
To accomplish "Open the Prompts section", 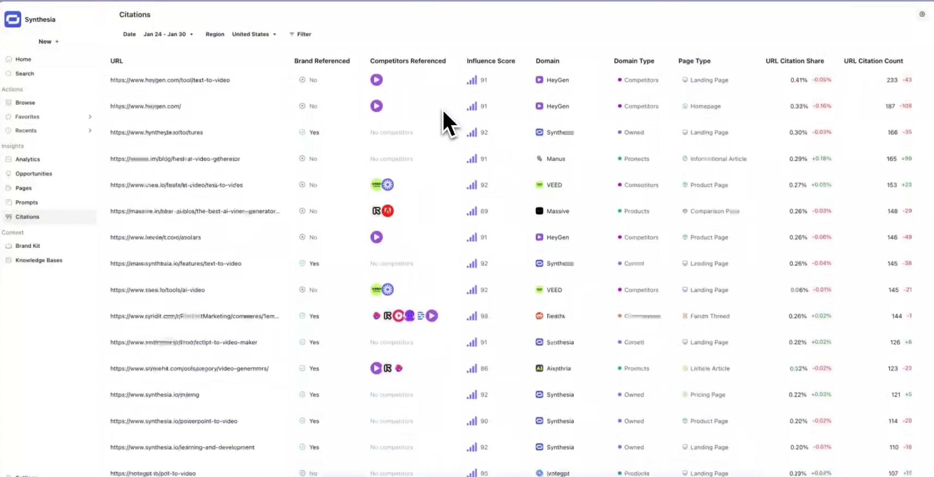I will click(x=26, y=202).
